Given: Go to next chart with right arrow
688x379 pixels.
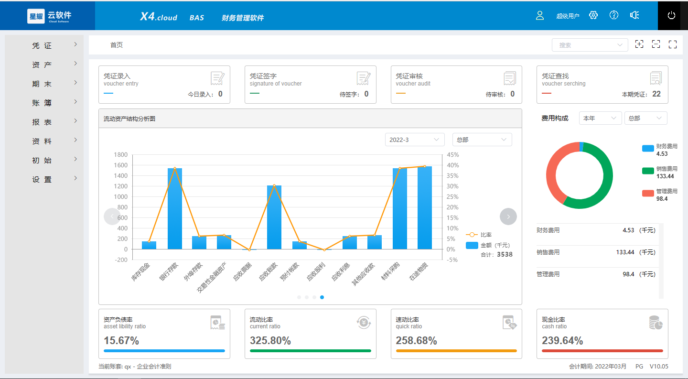Looking at the screenshot, I should pos(508,217).
